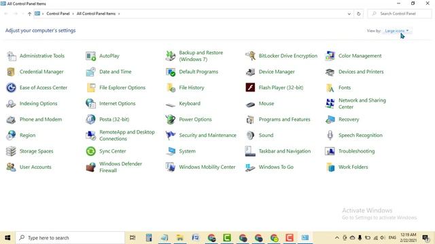Click the Default Programs icon
The image size is (435, 244).
(x=171, y=72)
